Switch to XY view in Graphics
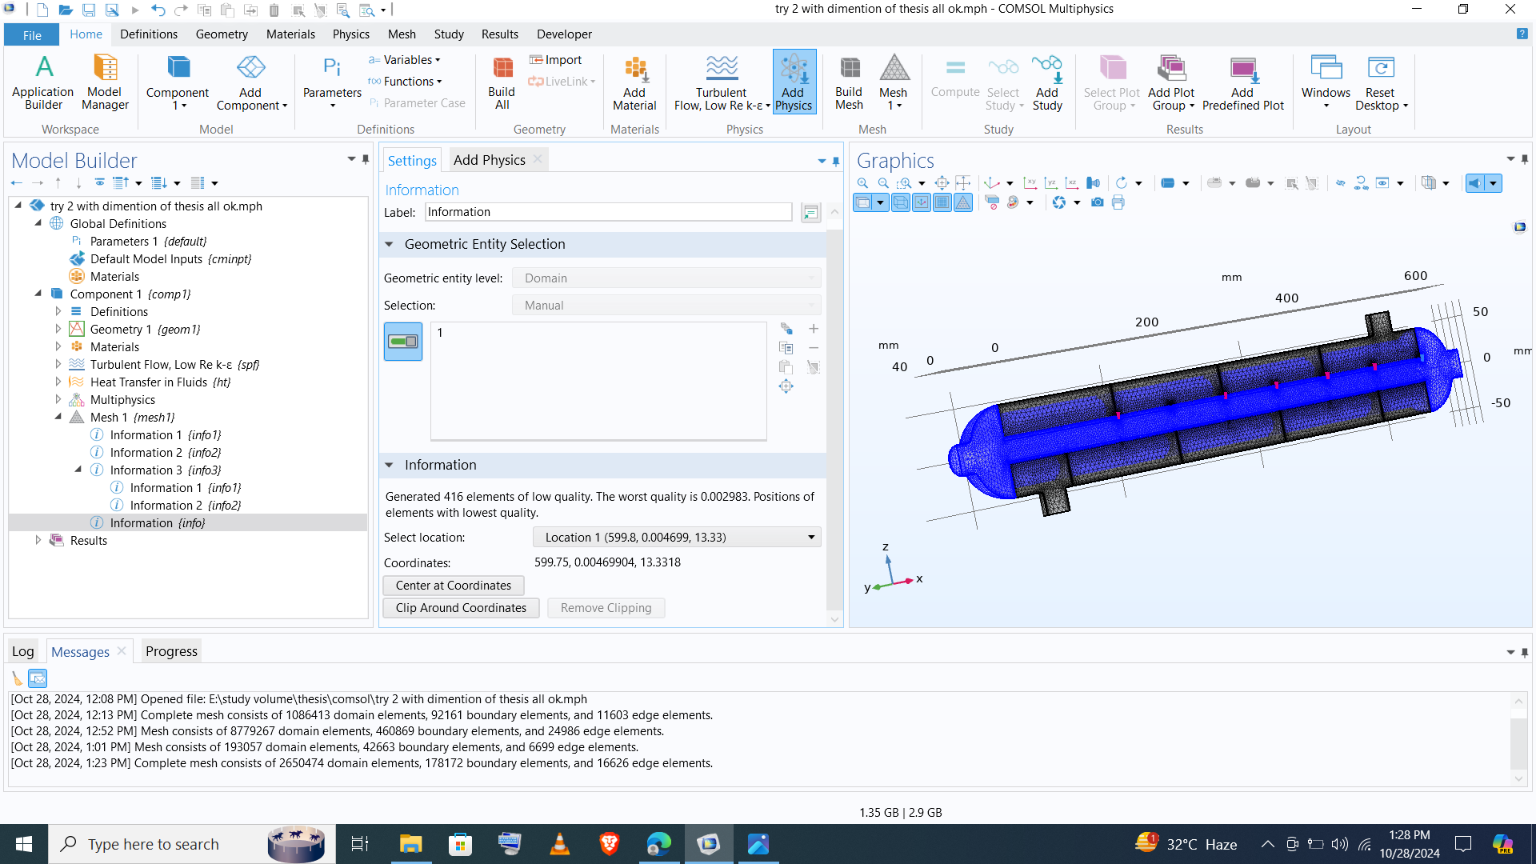 (1030, 183)
